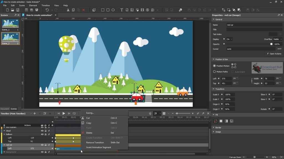284x159 pixels.
Task: Open the Display On dropdown
Action: click(x=229, y=39)
